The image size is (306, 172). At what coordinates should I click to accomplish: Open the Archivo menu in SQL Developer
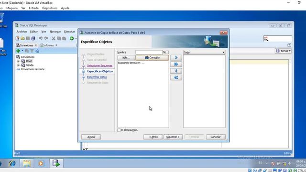22,32
